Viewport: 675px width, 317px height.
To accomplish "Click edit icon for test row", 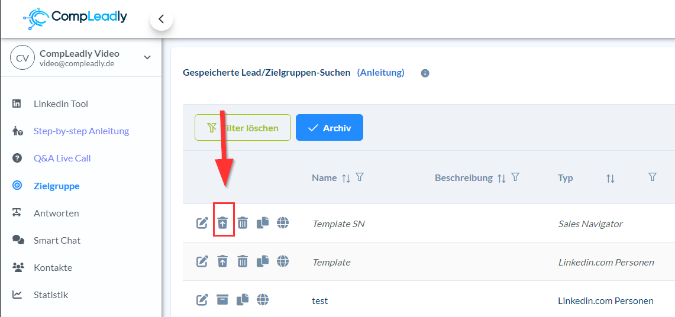I will [202, 300].
